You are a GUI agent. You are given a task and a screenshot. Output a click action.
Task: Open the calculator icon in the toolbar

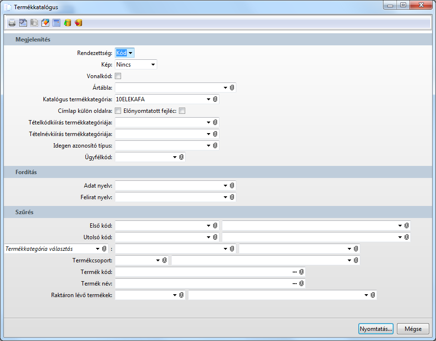[56, 23]
